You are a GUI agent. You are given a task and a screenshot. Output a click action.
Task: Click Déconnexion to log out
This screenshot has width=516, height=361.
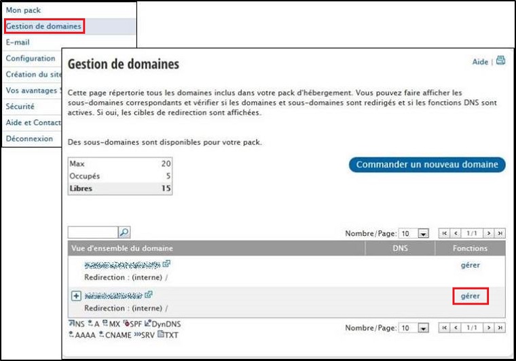29,139
